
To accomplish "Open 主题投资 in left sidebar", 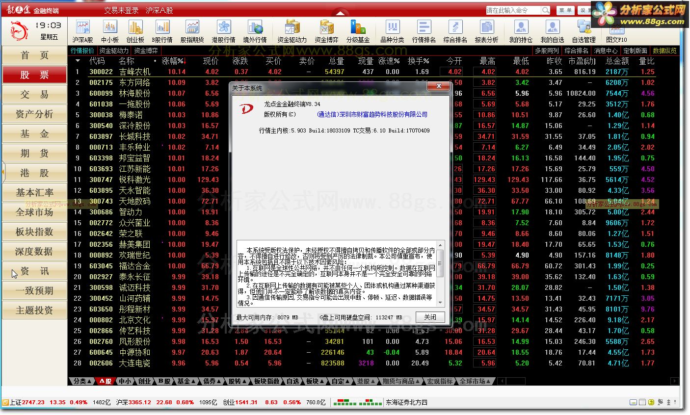I will coord(34,311).
